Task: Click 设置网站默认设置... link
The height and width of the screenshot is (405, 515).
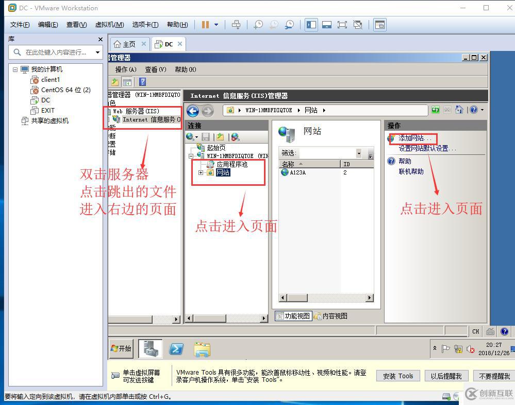Action: coord(427,149)
